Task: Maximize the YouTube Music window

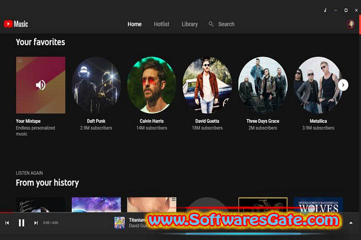Action: pos(346,10)
